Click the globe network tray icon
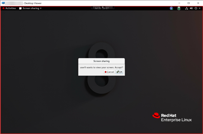This screenshot has width=203, height=134. [171, 8]
